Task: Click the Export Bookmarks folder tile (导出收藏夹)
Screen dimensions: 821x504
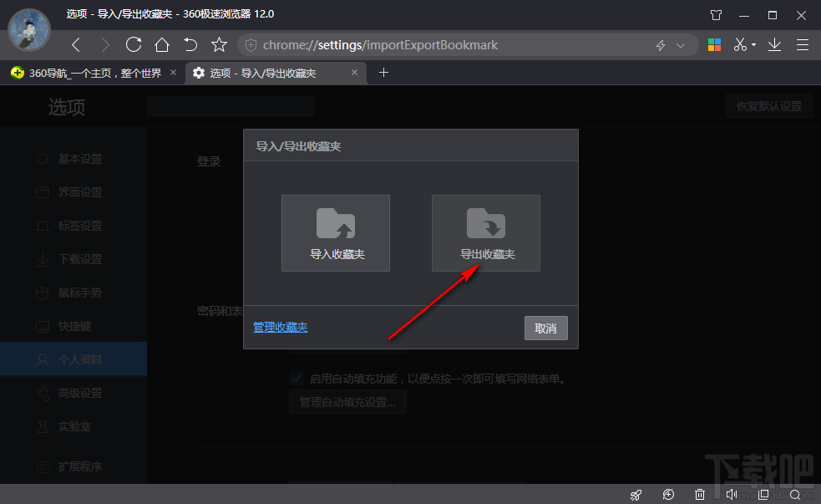Action: point(486,233)
